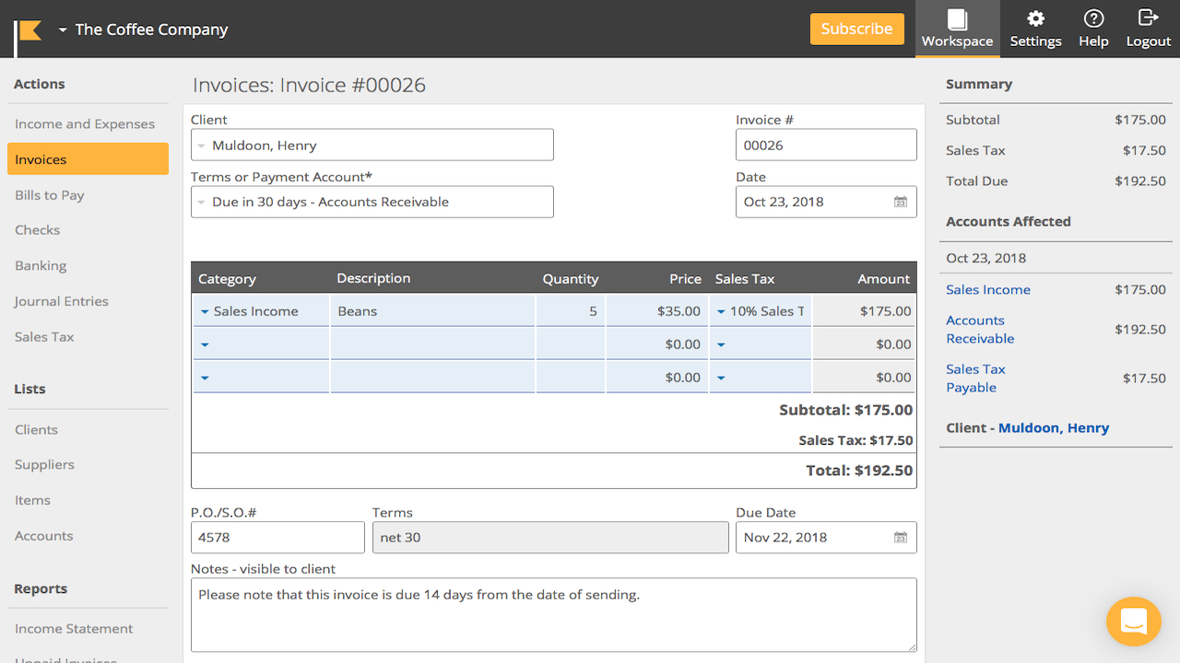Open the Income Statement report
The image size is (1180, 663).
(x=74, y=629)
